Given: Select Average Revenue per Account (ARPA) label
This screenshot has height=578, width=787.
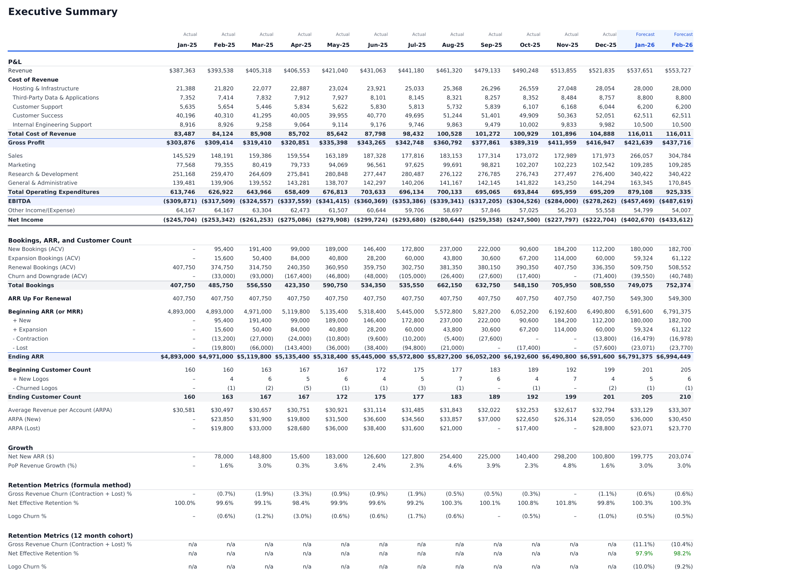Looking at the screenshot, I should 60,410.
